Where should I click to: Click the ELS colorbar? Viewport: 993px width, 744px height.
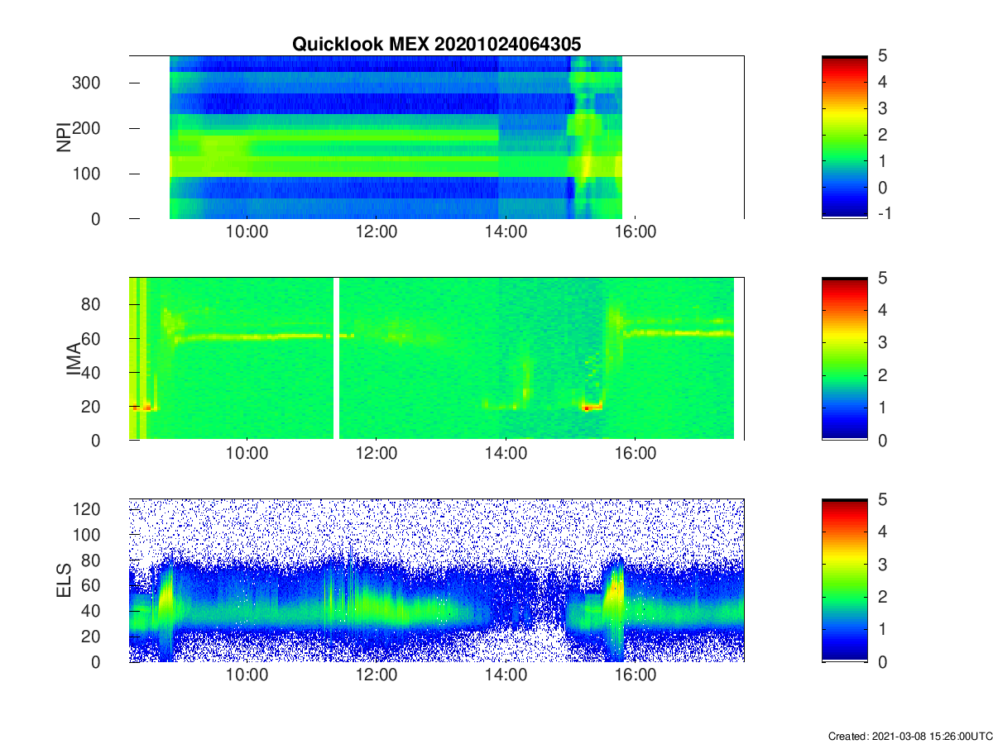coord(845,580)
